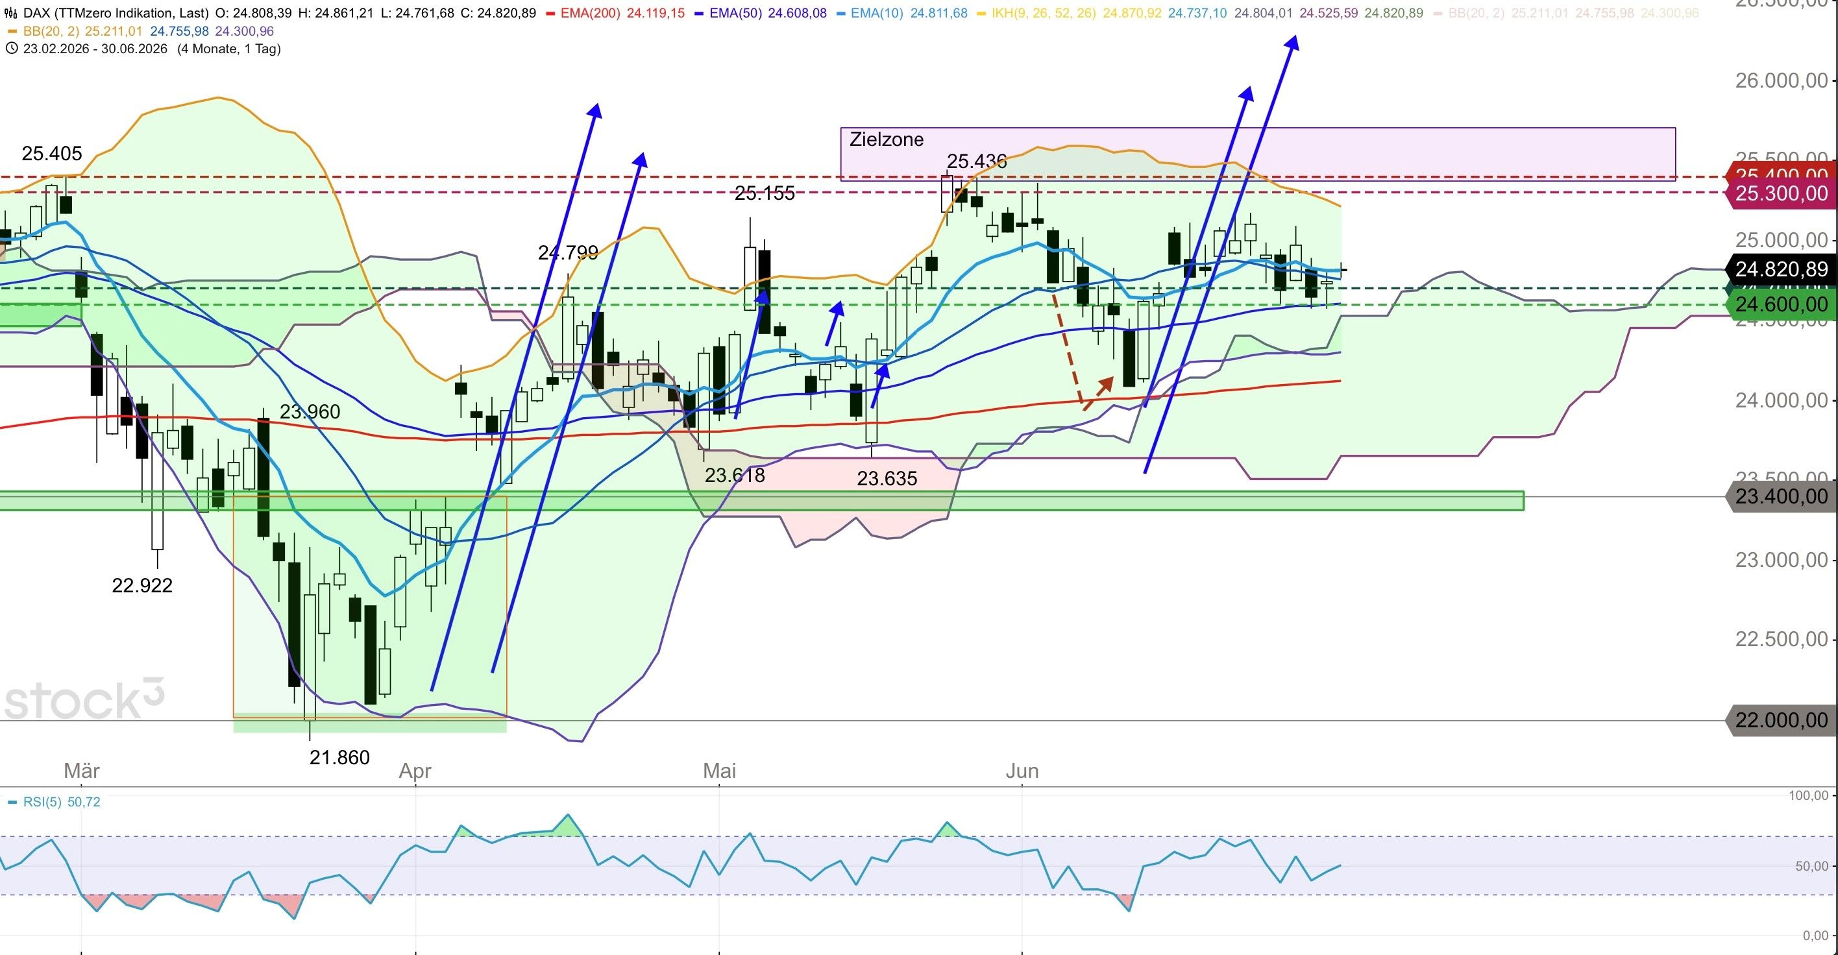Viewport: 1838px width, 955px height.
Task: Click the Mär month label on time axis
Action: coord(81,771)
